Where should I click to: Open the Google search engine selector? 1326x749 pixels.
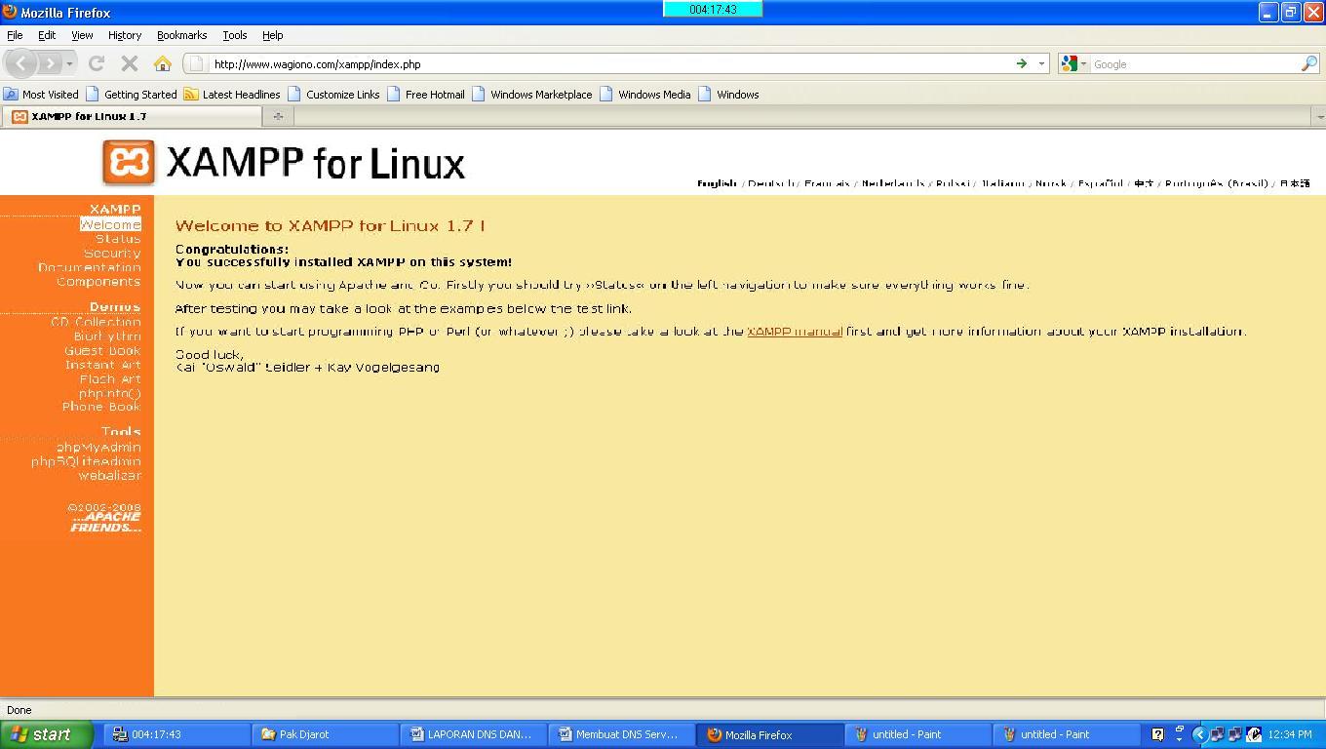[x=1073, y=64]
